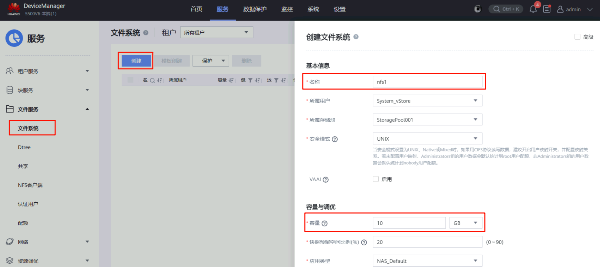Tick the VAAI 启用 checkbox
600x267 pixels.
tap(376, 179)
